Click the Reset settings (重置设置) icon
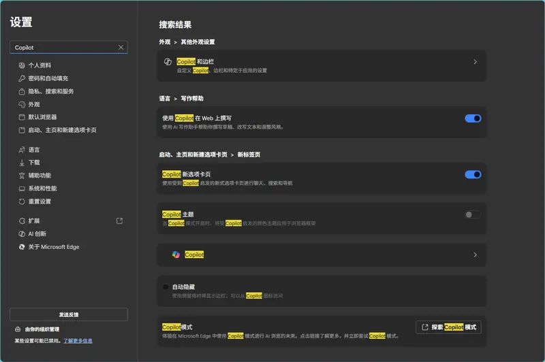 (22, 201)
